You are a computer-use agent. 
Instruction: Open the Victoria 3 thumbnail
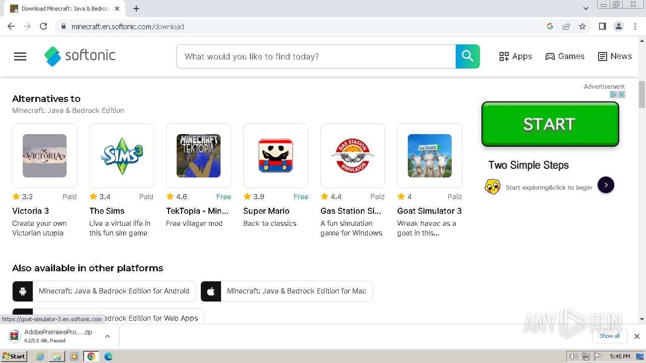(x=44, y=156)
